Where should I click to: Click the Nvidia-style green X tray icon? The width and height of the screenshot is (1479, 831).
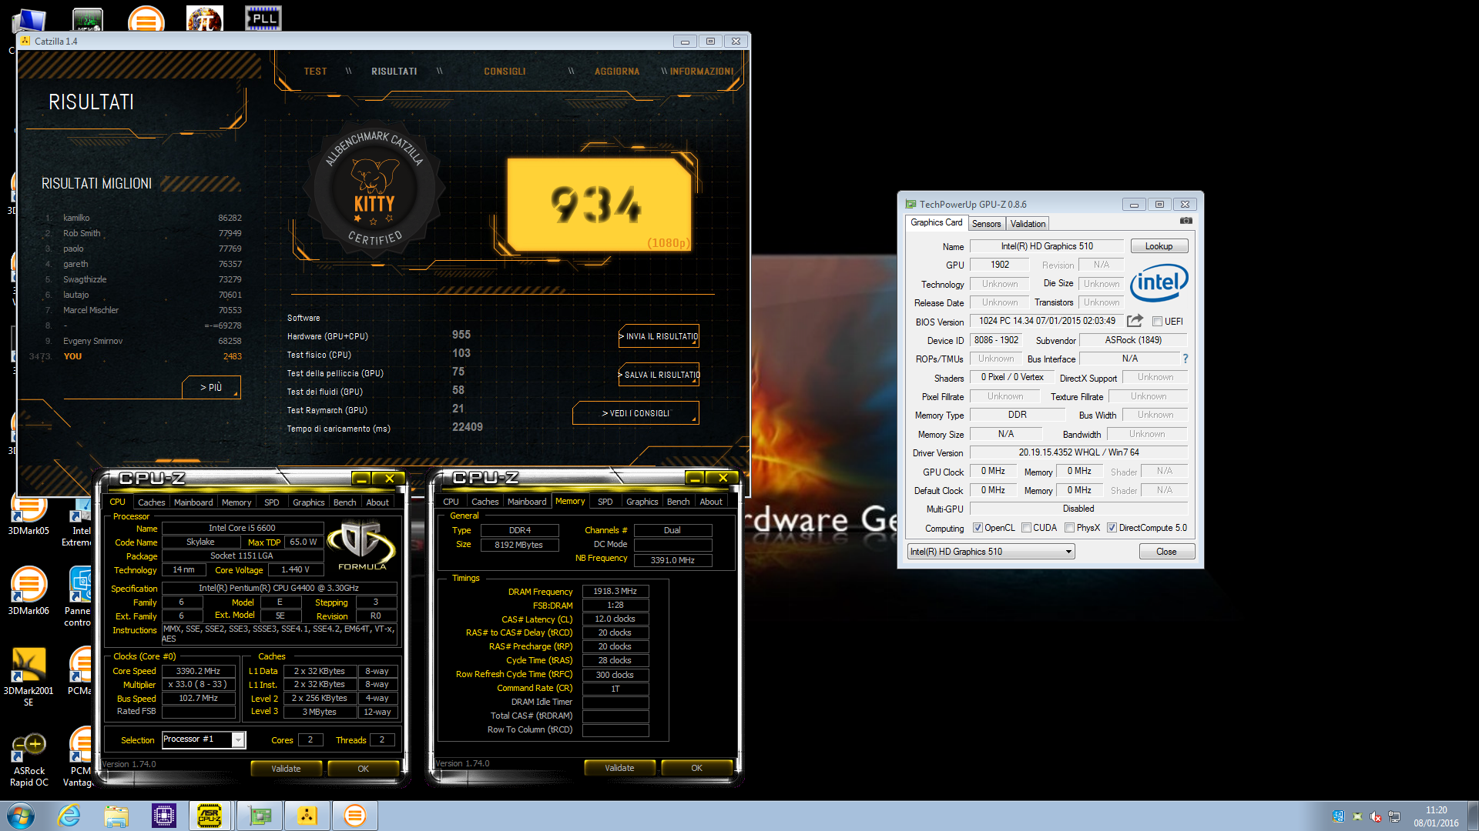pos(1357,816)
